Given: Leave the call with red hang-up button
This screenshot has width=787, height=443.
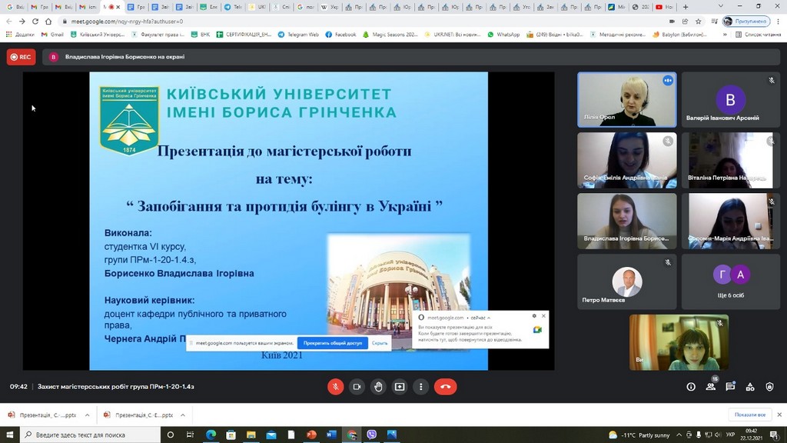Looking at the screenshot, I should pos(445,387).
